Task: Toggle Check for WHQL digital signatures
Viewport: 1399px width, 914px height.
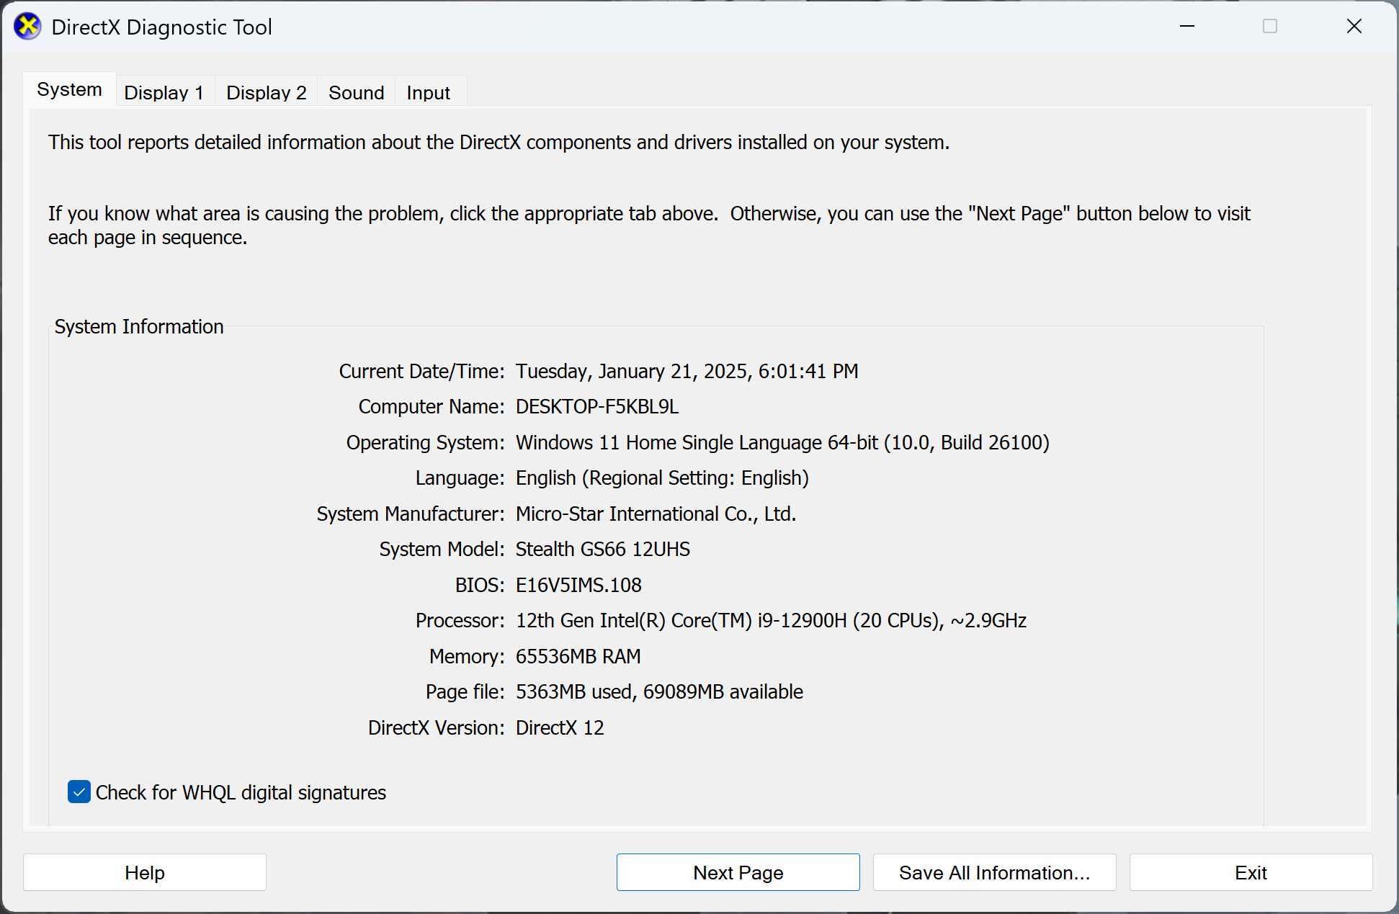Action: point(79,792)
